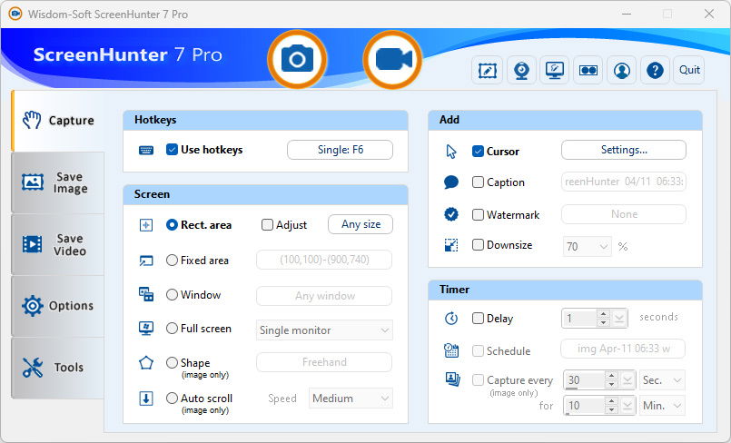Open the Capture every 30 dropdown arrow
Screen dimensions: 731x443
tap(627, 380)
